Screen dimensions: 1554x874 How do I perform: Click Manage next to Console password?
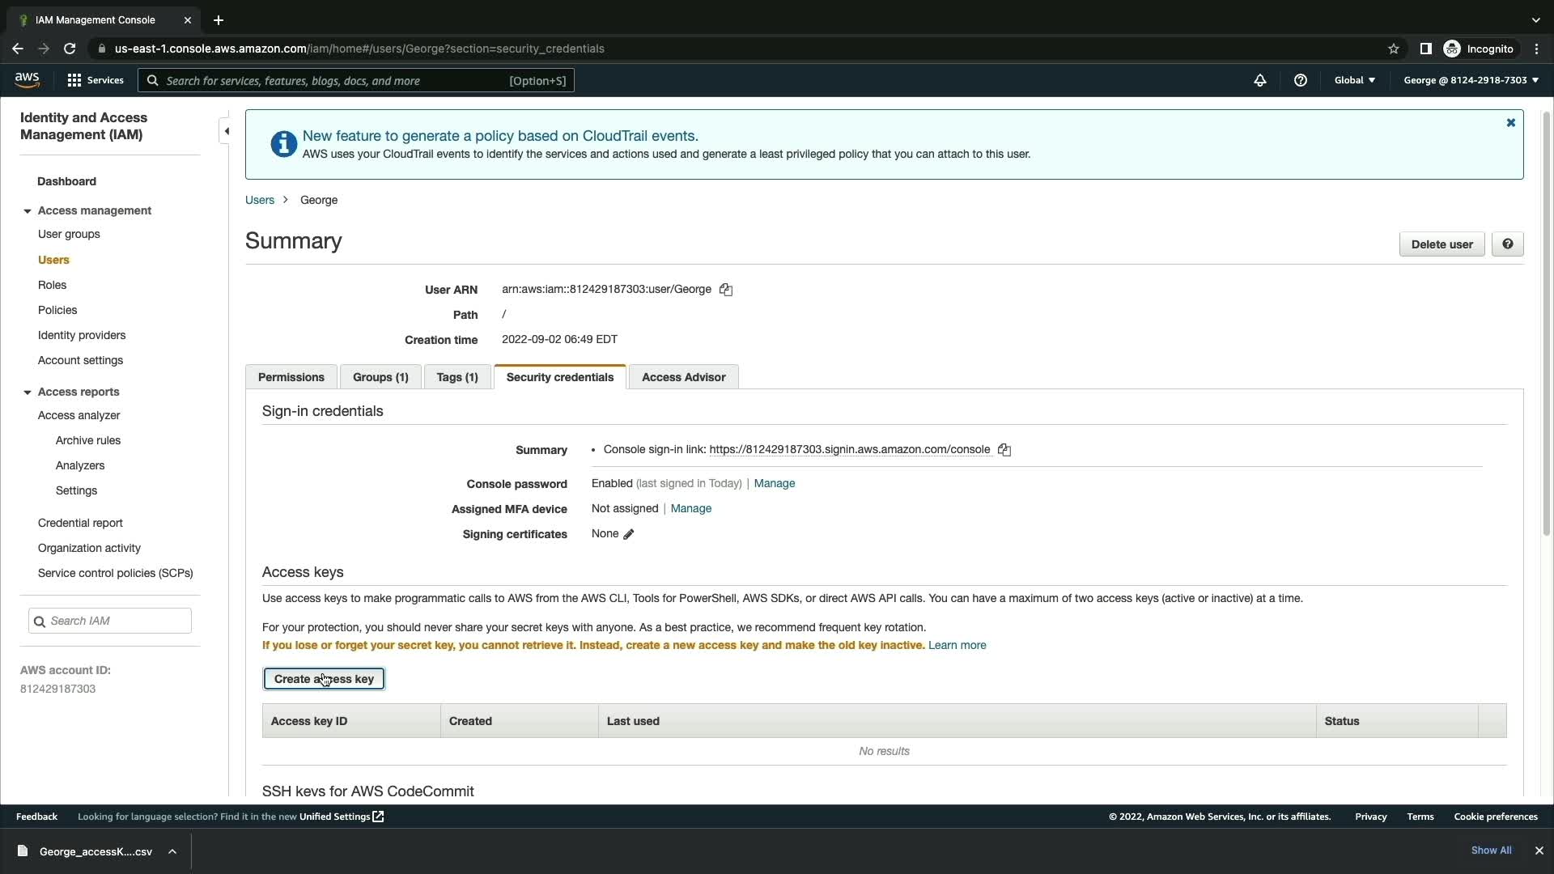tap(774, 484)
